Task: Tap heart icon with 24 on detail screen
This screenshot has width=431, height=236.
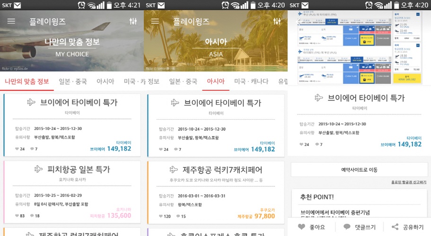Action: 301,144
